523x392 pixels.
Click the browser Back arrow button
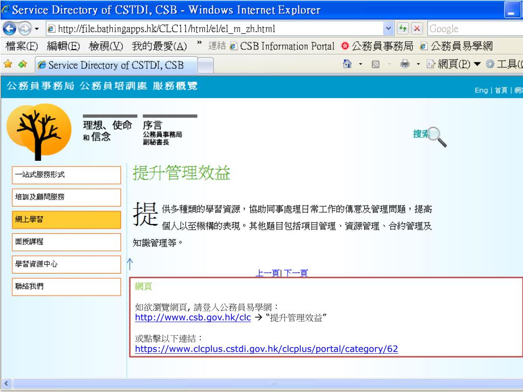[x=9, y=29]
